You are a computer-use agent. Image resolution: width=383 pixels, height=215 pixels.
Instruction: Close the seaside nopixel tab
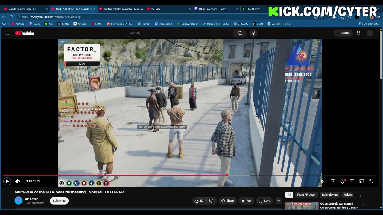pyautogui.click(x=46, y=9)
